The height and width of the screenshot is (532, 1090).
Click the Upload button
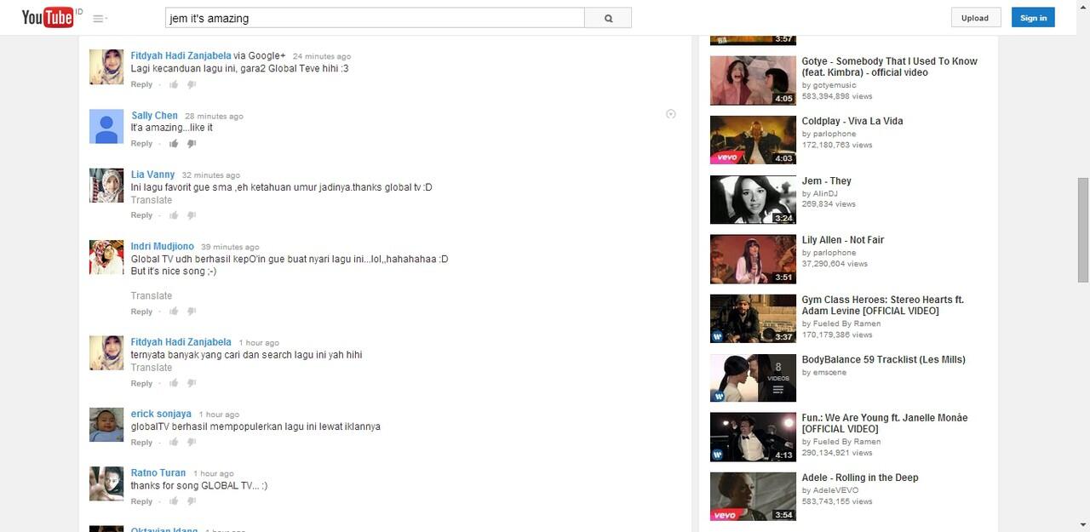(x=975, y=18)
